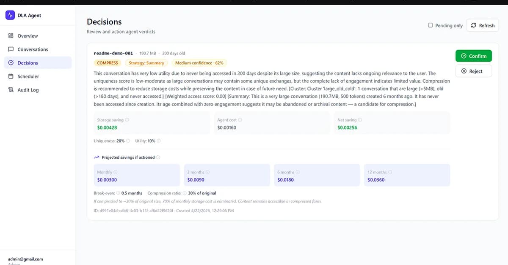Enable the Pending only checkbox

431,25
